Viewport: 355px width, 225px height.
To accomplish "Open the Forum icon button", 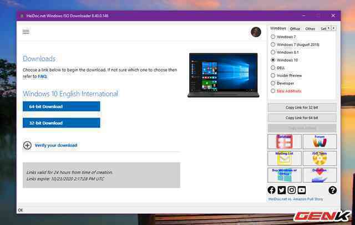I will point(319,141).
